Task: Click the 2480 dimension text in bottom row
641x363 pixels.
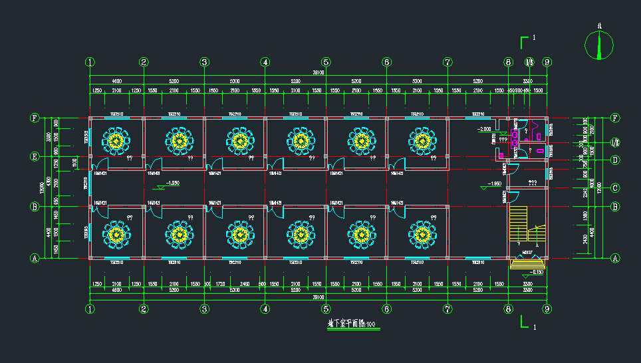Action: [x=245, y=284]
